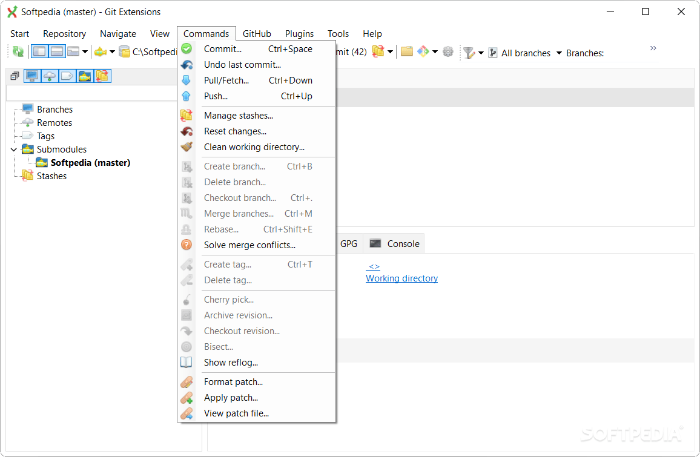This screenshot has height=457, width=700.
Task: Open the GitHub menu
Action: tap(256, 33)
